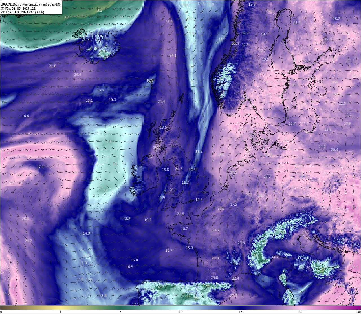Click the 16.7 value label
361x314 pixels.
coord(184,228)
